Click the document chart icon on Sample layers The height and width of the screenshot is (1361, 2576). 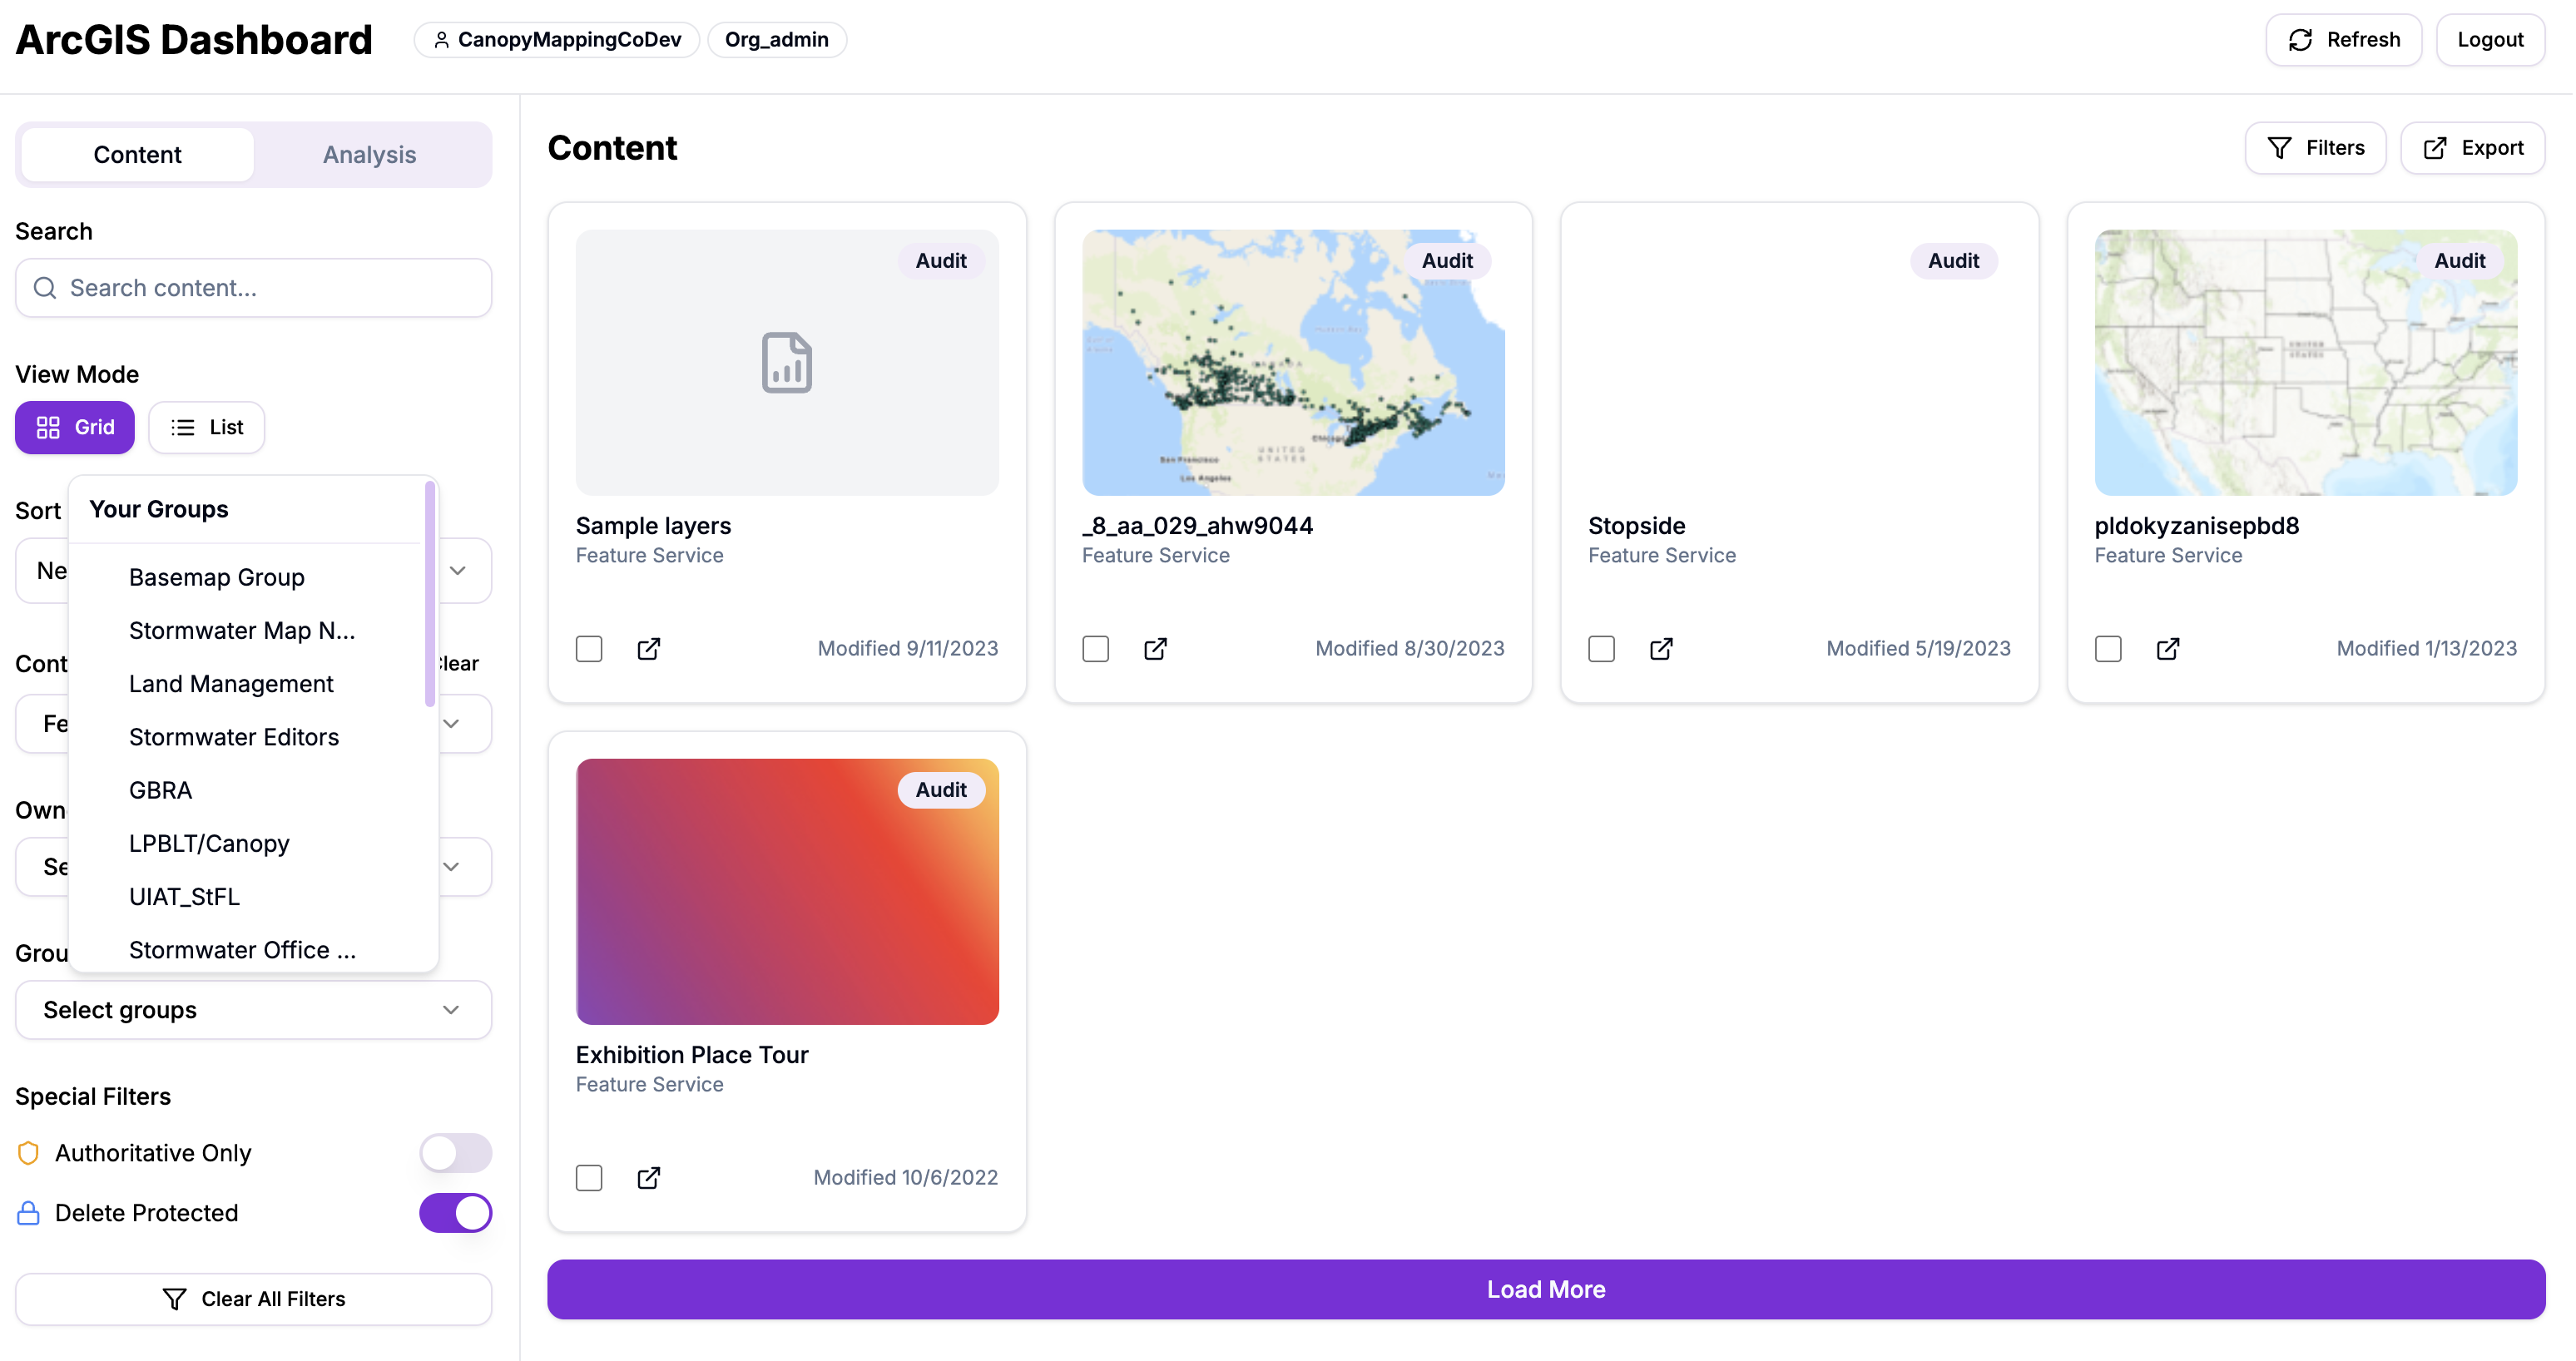[787, 362]
